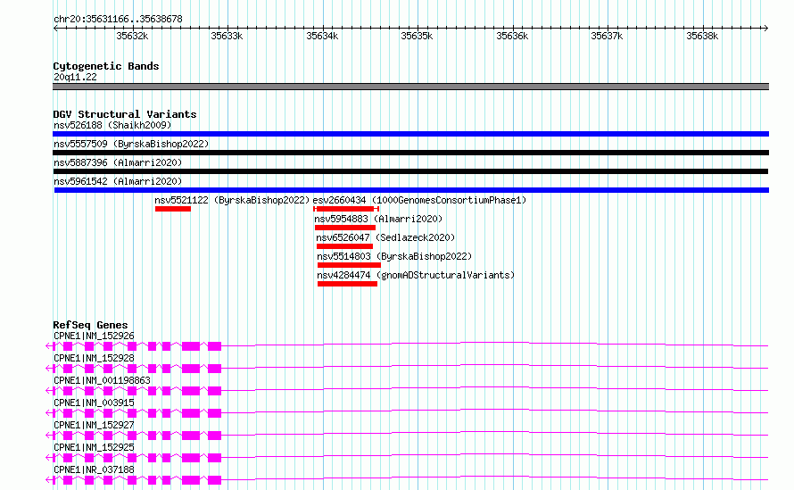Open nsv5557509 (ByrskaBishop2022) variant label

pyautogui.click(x=131, y=144)
